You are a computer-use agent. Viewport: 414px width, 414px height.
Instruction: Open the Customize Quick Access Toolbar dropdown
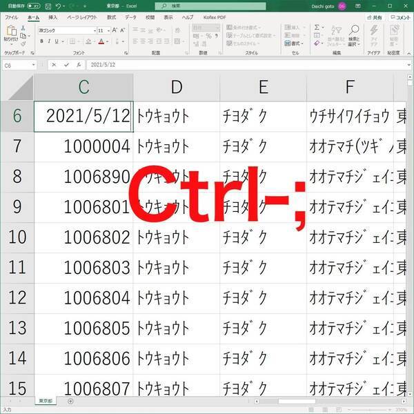pos(85,6)
